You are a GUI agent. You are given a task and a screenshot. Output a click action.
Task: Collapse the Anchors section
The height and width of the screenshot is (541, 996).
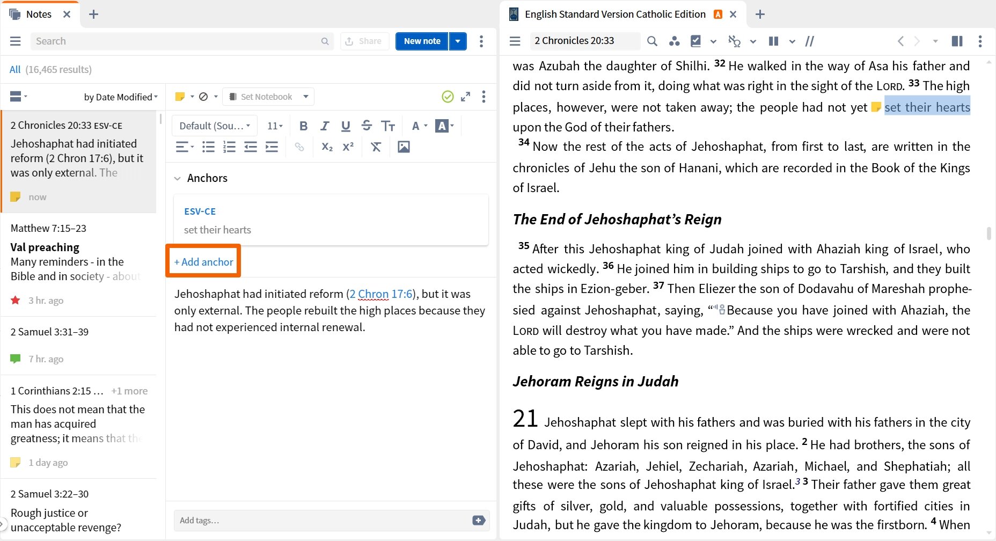click(x=178, y=179)
